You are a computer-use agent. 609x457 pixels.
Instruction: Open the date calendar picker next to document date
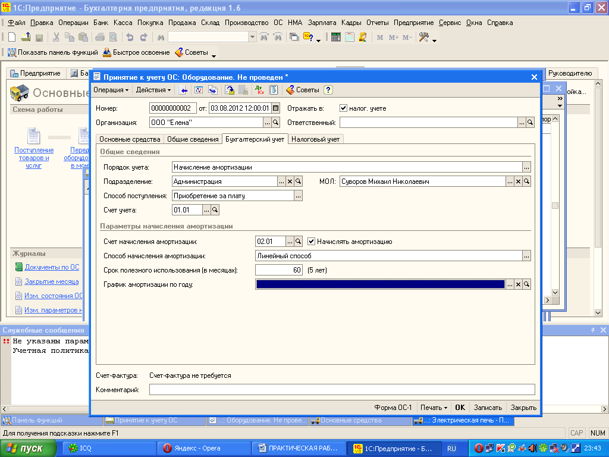click(x=276, y=108)
